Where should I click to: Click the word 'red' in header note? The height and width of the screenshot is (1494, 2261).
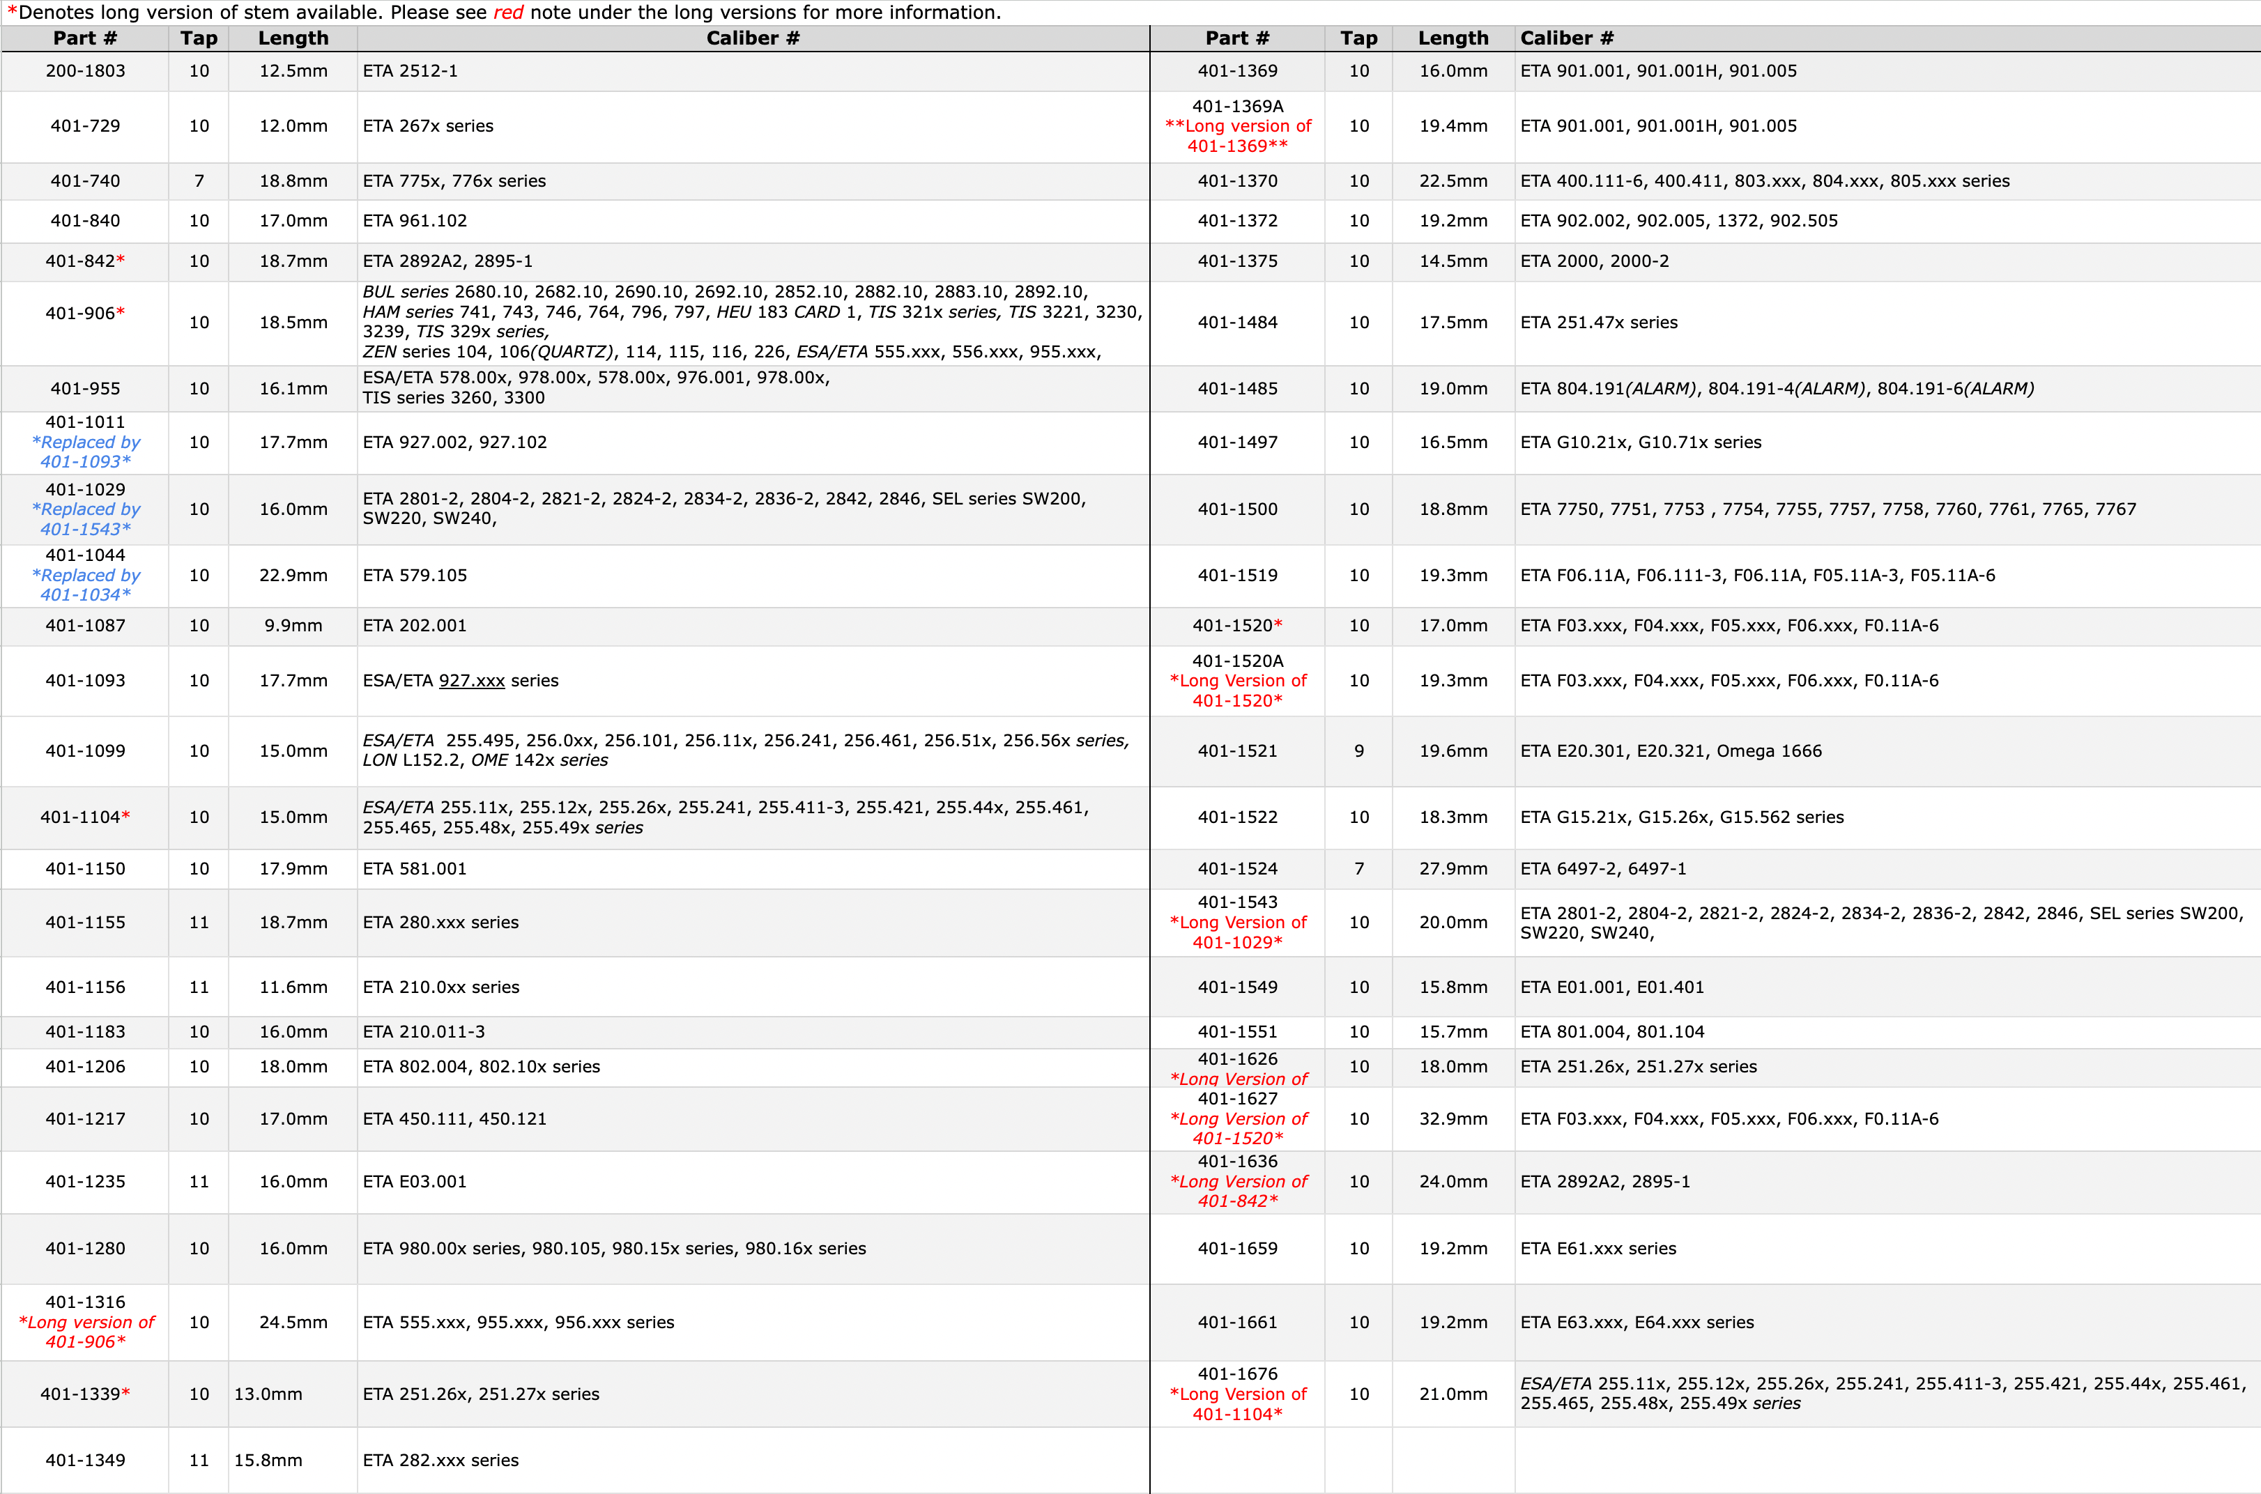508,13
